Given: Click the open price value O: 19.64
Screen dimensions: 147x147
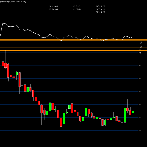Looking at the screenshot, I should point(53,6).
